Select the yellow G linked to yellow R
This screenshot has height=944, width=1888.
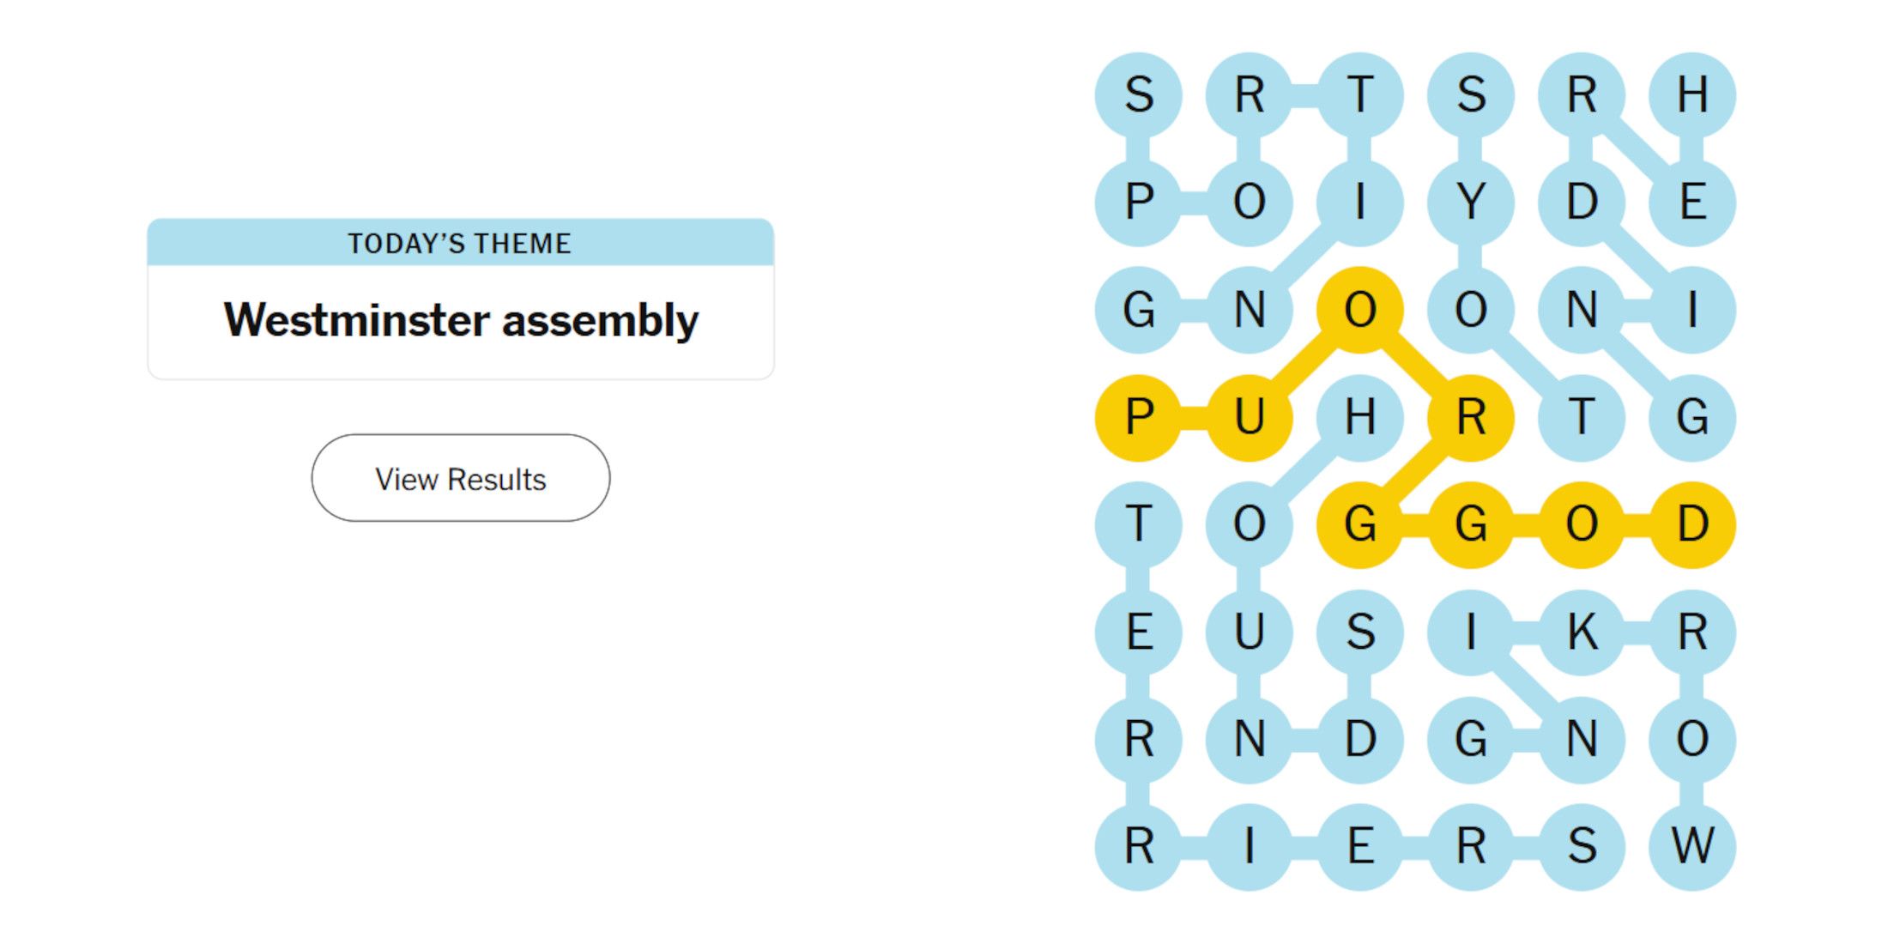click(x=1360, y=524)
